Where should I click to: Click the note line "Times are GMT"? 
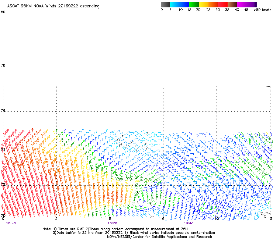click(71, 229)
